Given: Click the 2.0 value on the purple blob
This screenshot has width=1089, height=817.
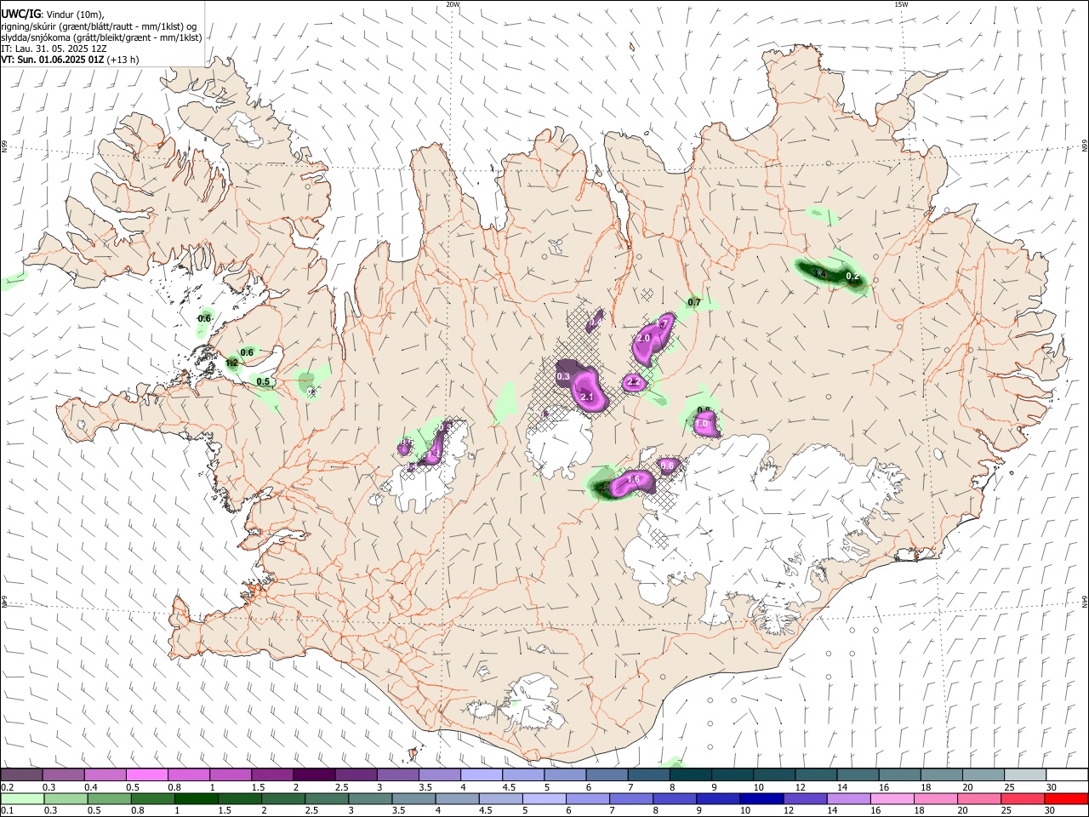Looking at the screenshot, I should click(643, 338).
